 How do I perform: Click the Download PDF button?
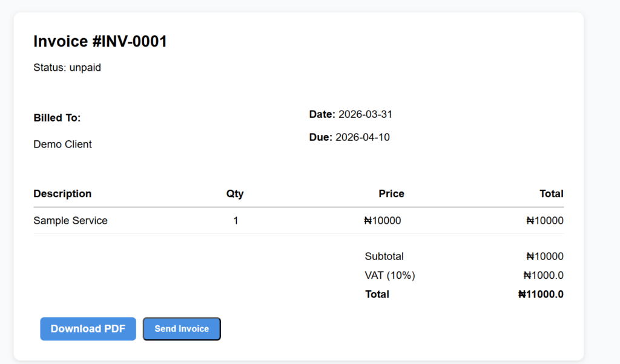click(x=88, y=329)
